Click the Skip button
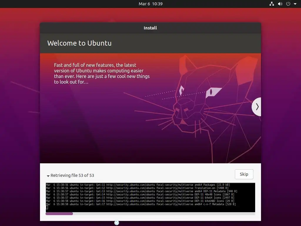The height and width of the screenshot is (226, 301). (x=244, y=174)
